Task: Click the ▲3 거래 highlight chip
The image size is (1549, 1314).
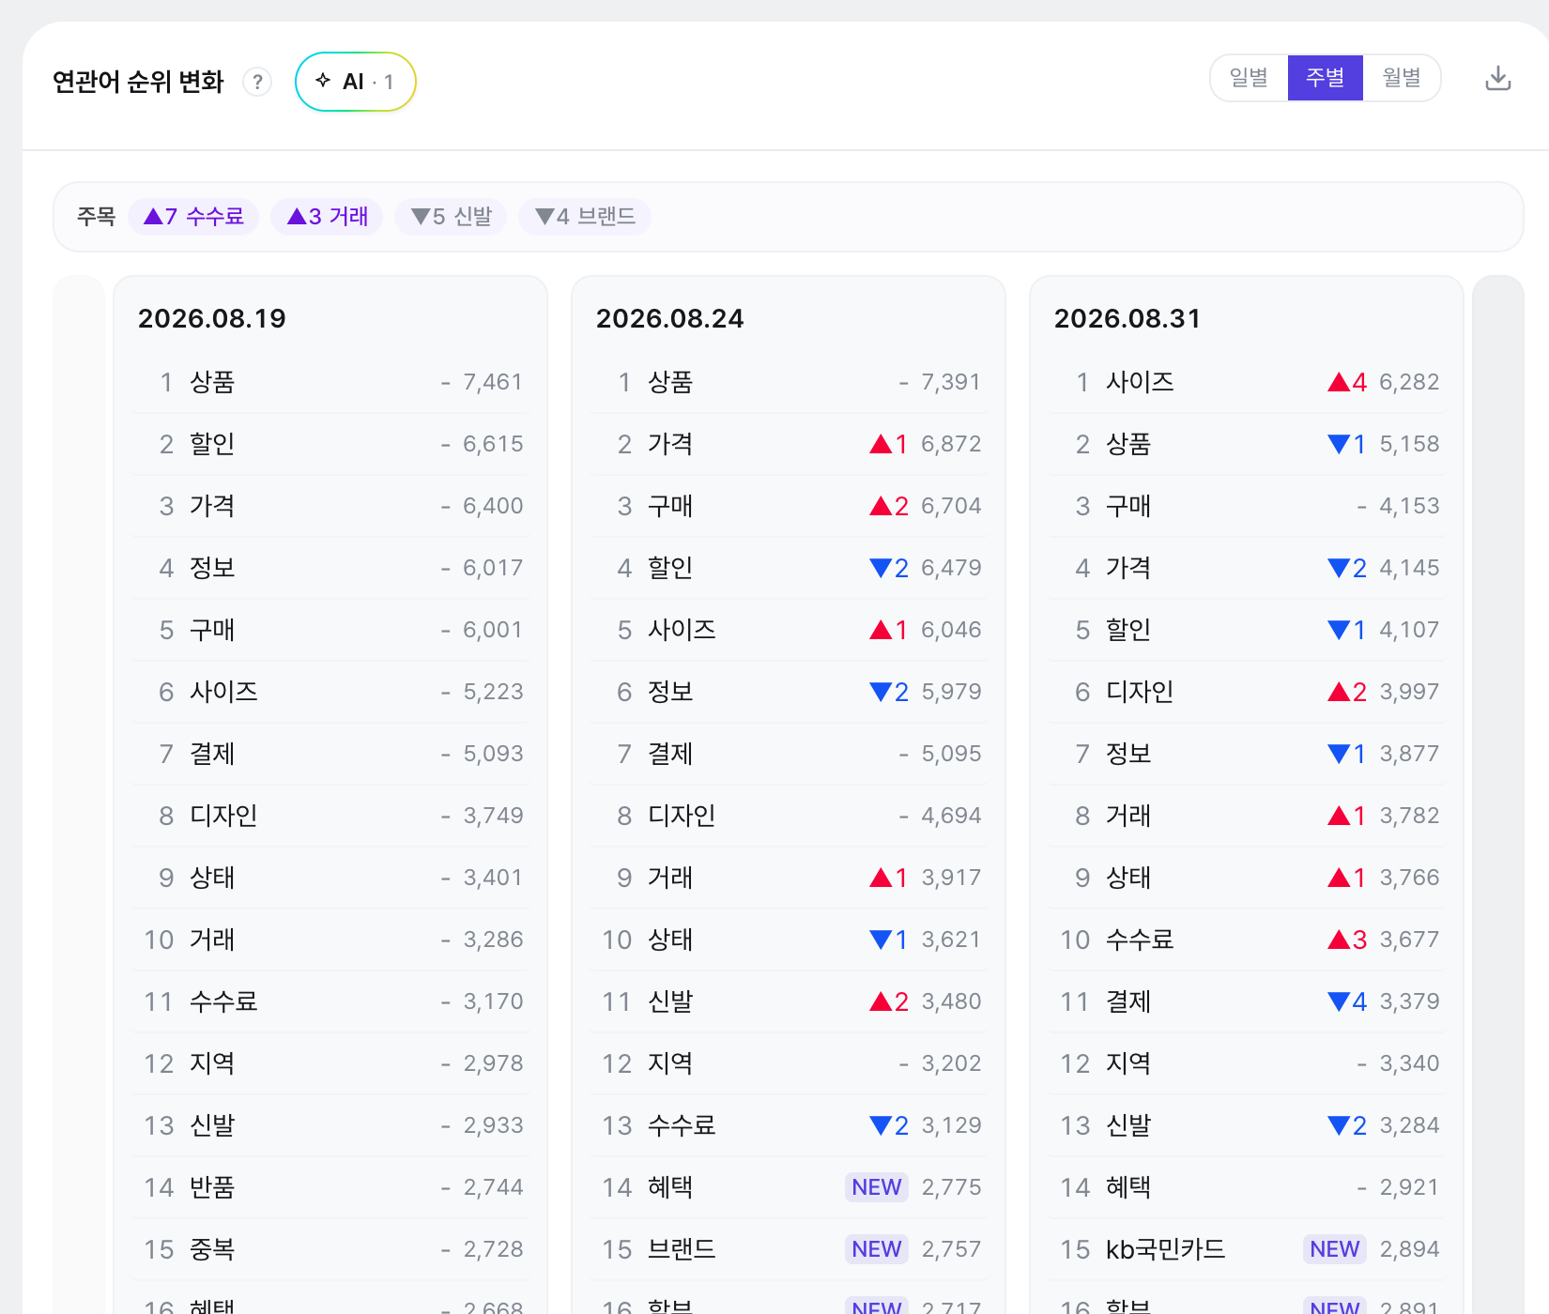Action: tap(327, 217)
